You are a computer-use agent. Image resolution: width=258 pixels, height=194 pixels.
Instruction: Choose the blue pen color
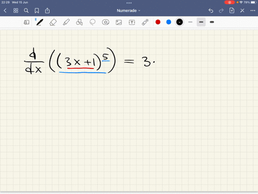(169, 22)
